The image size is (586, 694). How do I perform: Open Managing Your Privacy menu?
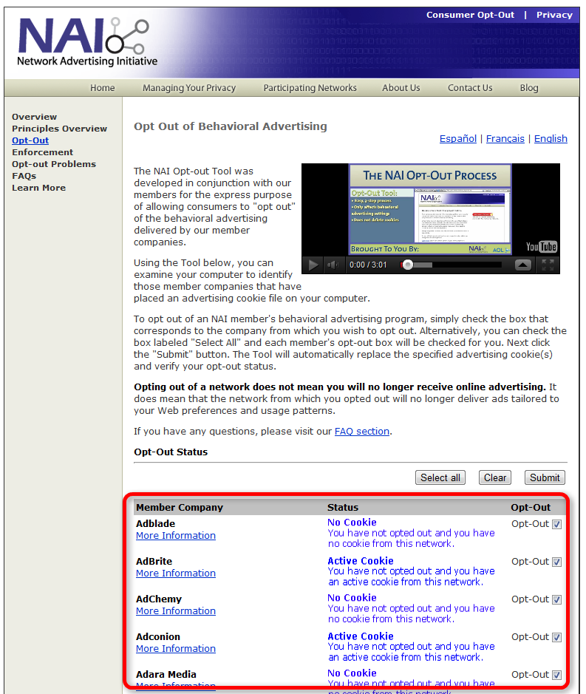(189, 88)
